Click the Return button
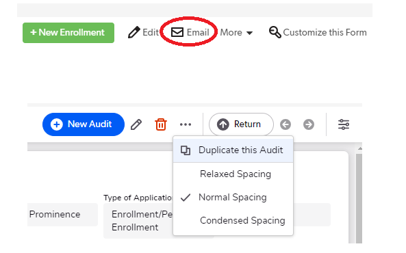The width and height of the screenshot is (406, 253). point(241,124)
